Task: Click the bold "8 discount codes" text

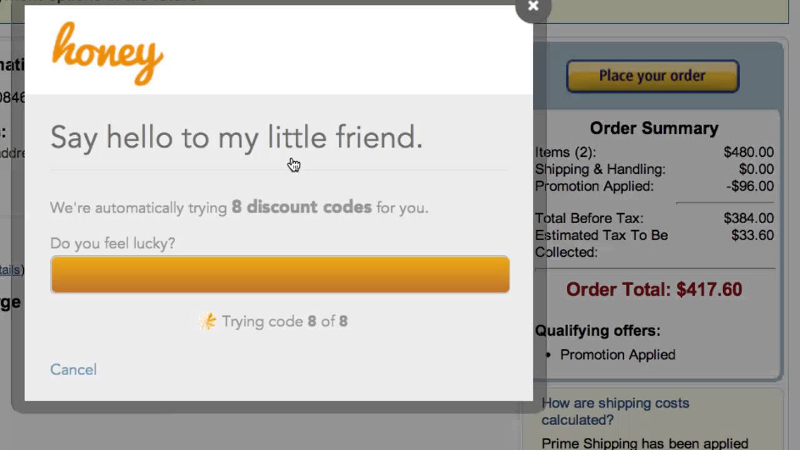Action: click(x=301, y=207)
